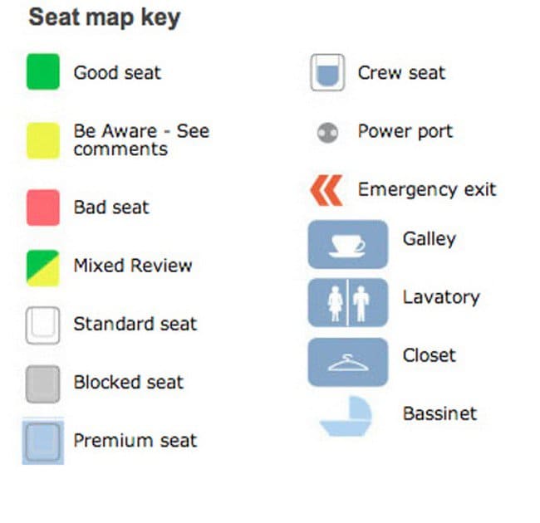Click the Galley coffee cup icon
The image size is (540, 523).
347,244
